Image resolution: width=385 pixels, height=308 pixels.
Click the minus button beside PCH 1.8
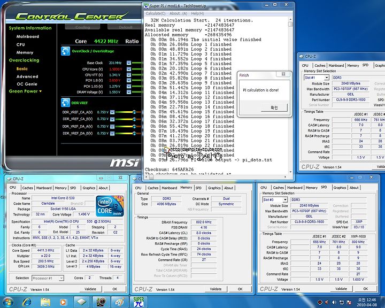tap(129, 80)
